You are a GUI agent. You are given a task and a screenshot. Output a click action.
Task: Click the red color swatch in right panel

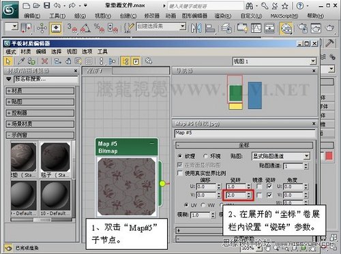(x=329, y=156)
